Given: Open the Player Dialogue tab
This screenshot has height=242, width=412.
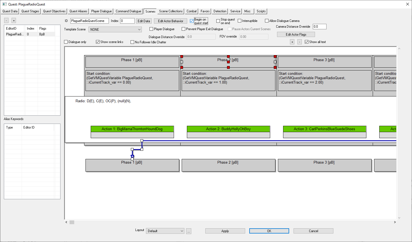Looking at the screenshot, I should tap(101, 11).
